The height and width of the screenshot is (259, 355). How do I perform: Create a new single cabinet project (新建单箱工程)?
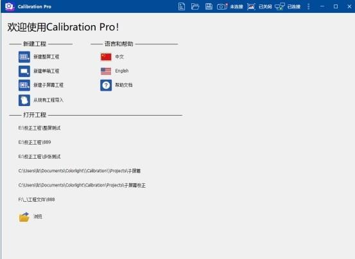click(x=39, y=71)
